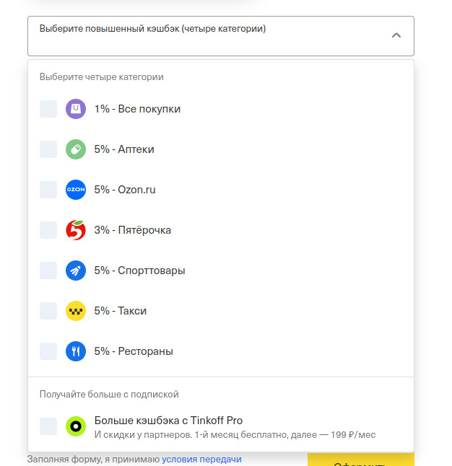Image resolution: width=452 pixels, height=466 pixels.
Task: Enable the Tinkoff Pro subscription checkbox
Action: (x=48, y=426)
